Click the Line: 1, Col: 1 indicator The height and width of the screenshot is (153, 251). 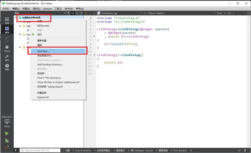[226, 13]
